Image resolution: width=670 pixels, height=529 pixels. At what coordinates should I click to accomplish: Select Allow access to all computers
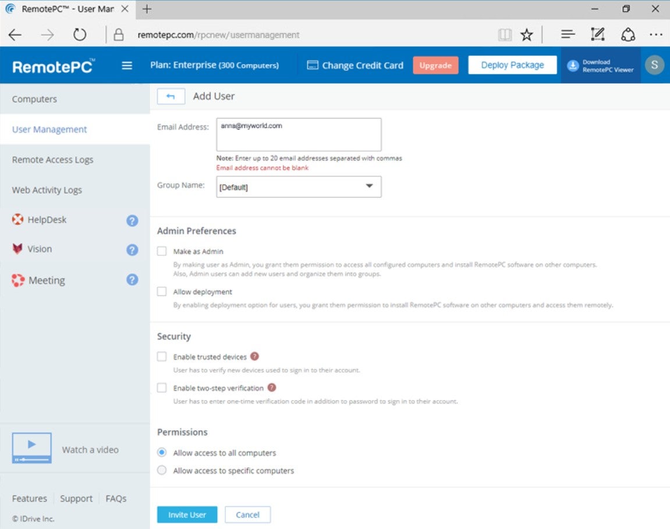coord(162,452)
